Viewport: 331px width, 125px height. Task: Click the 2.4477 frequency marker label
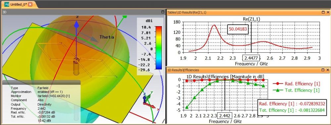(x=251, y=58)
